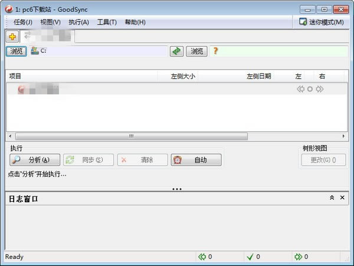Image resolution: width=354 pixels, height=266 pixels.
Task: Click the 同步(S) sync button
Action: click(88, 160)
